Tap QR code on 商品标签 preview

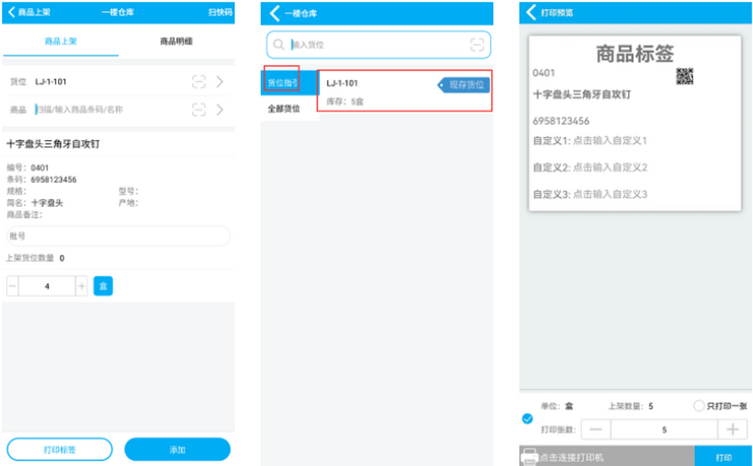(684, 76)
